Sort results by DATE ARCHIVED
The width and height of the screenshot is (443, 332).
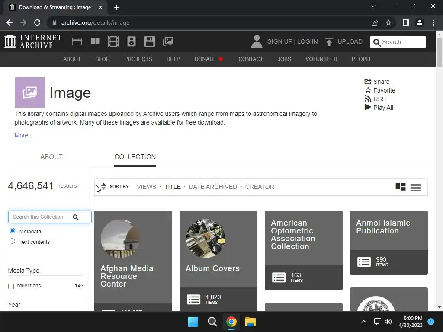pos(213,187)
